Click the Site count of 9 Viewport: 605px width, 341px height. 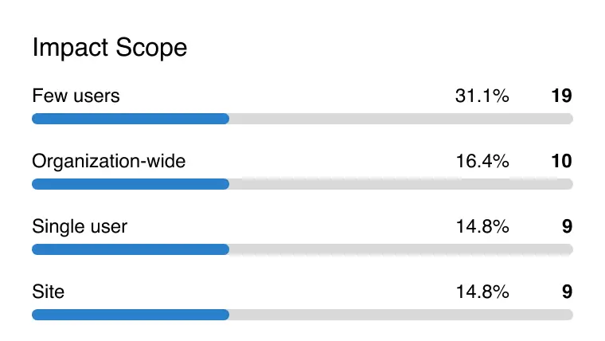tap(567, 292)
